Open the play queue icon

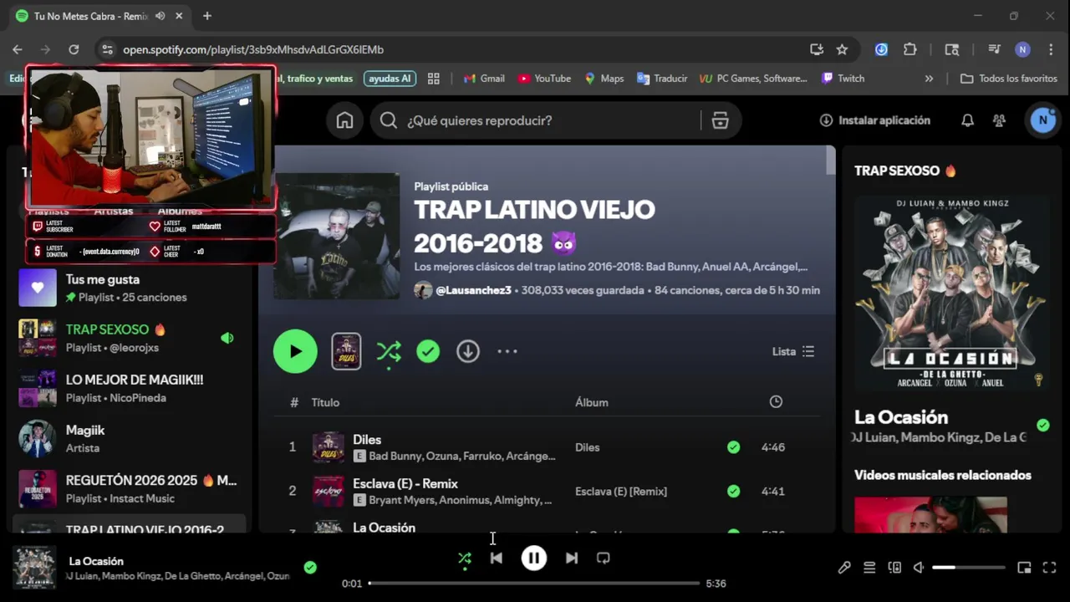coord(869,568)
